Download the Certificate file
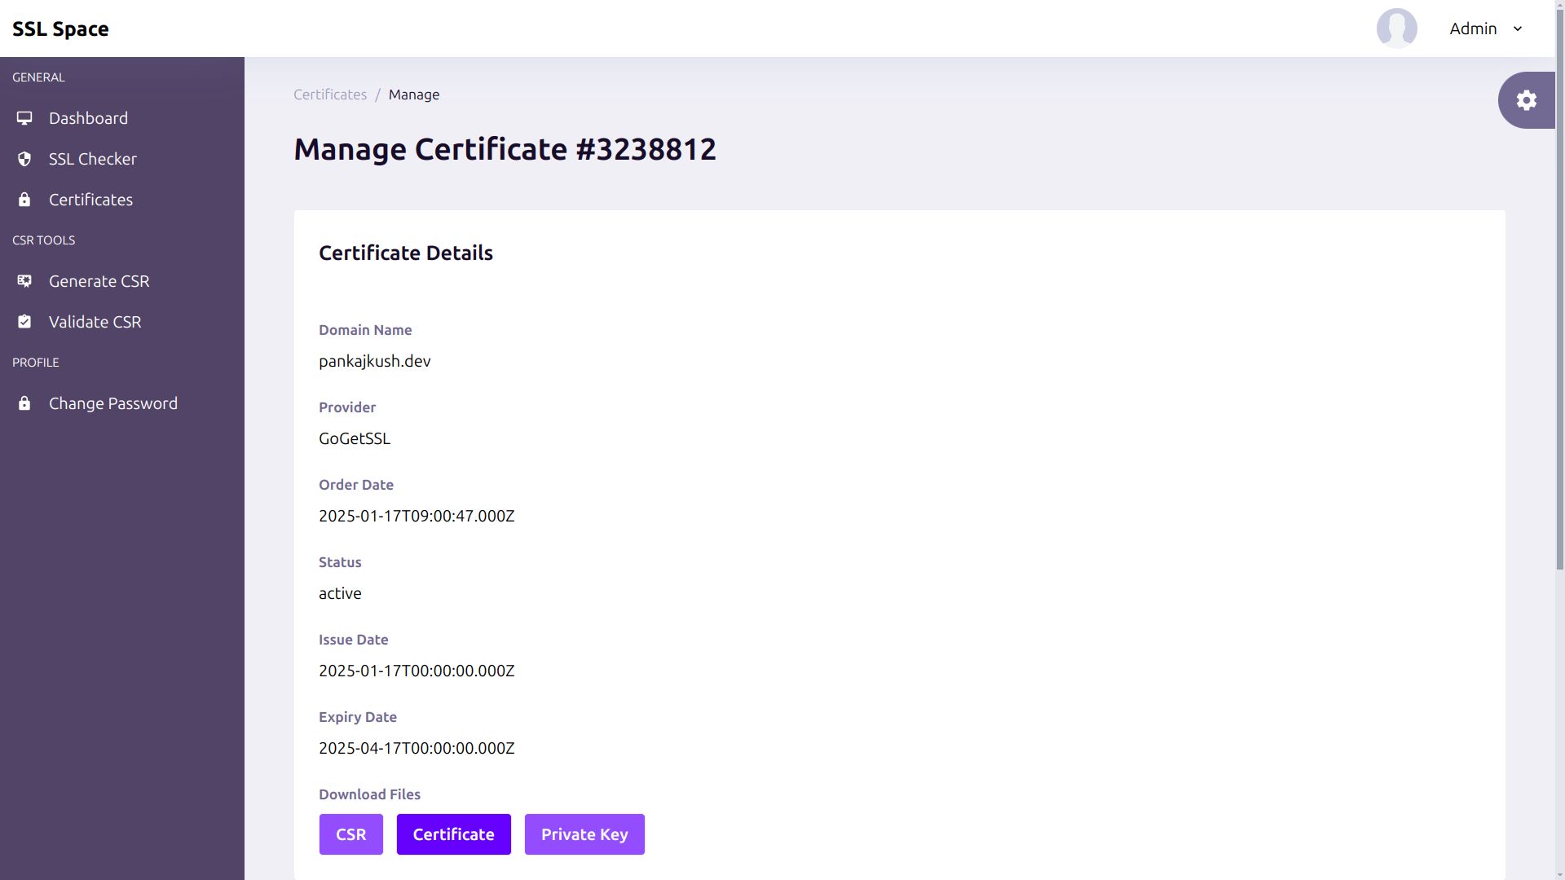The height and width of the screenshot is (880, 1565). click(453, 834)
